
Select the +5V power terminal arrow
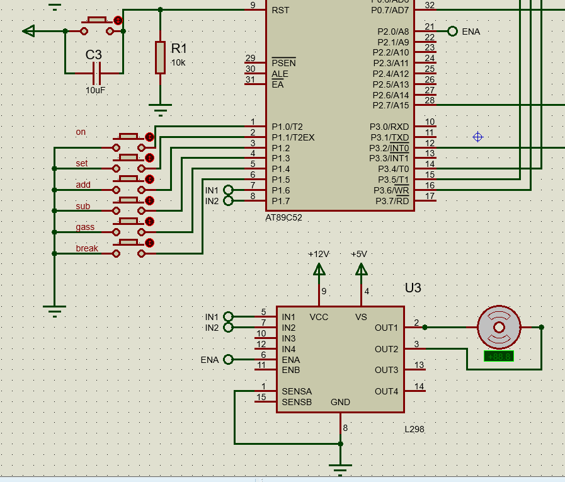(361, 270)
